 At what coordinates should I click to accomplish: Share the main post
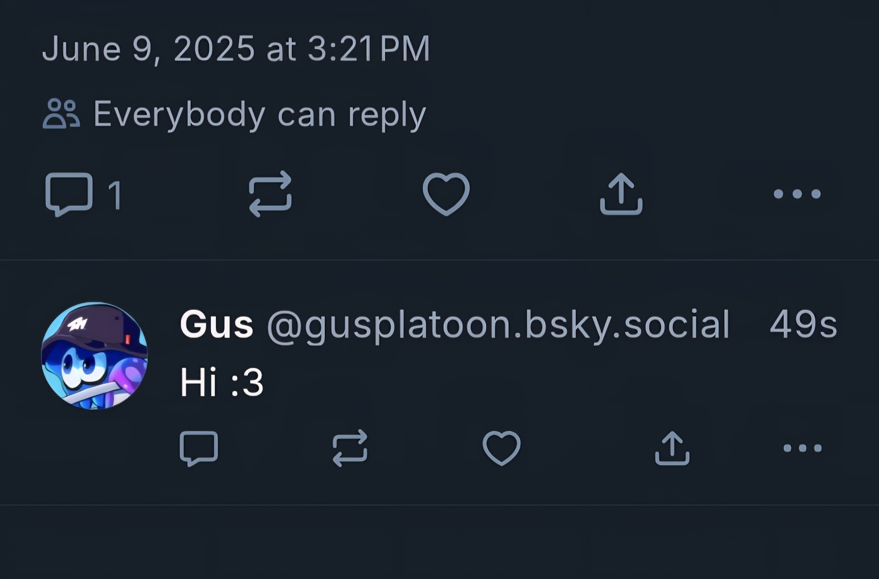(621, 194)
